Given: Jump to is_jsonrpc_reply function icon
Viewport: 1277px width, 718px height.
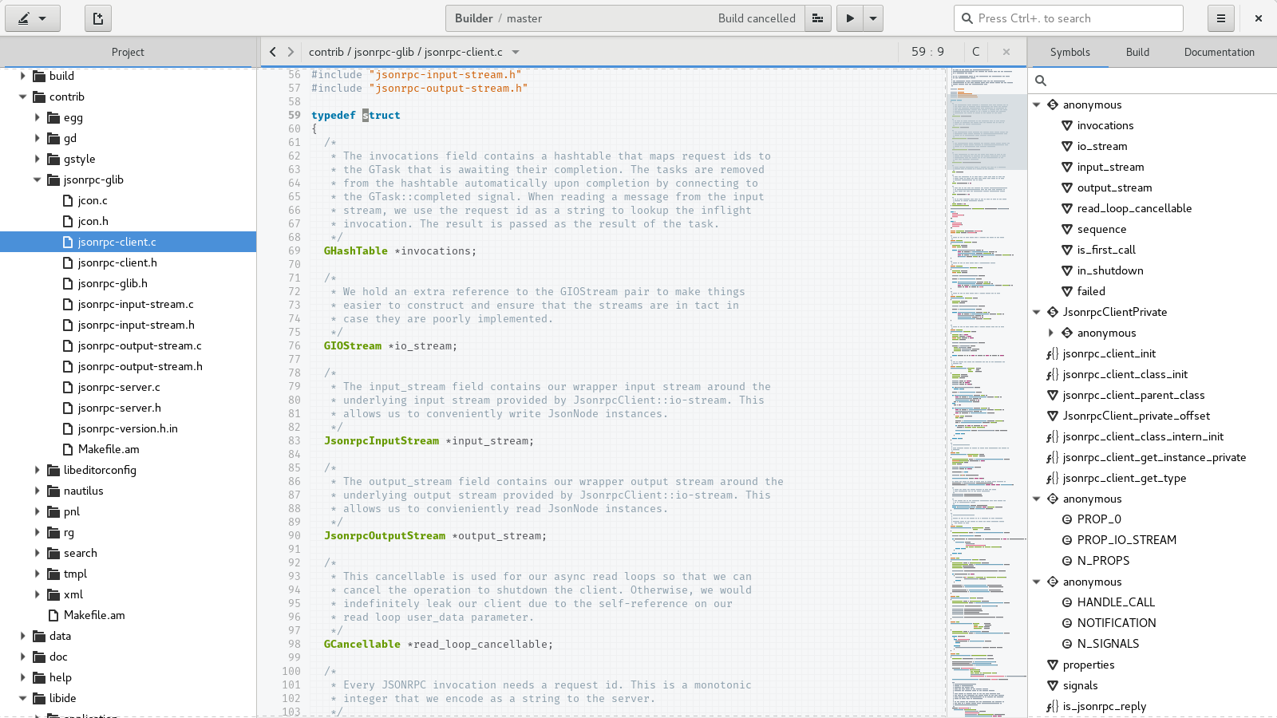Looking at the screenshot, I should 1053,706.
